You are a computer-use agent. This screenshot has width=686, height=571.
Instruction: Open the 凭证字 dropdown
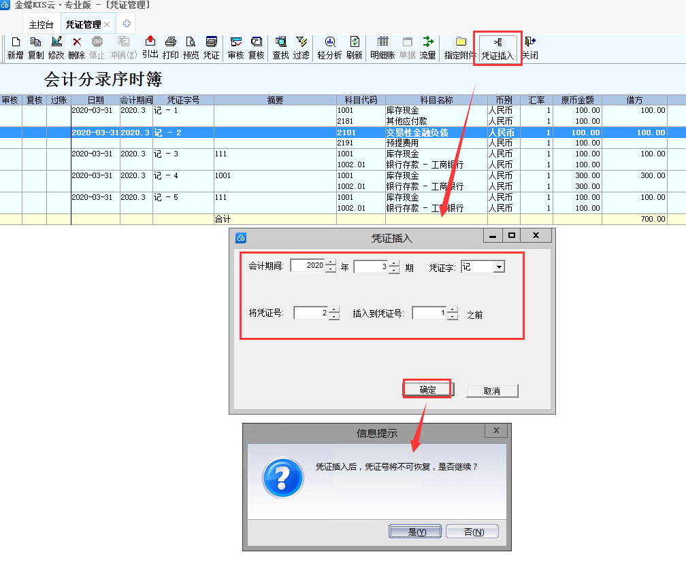tap(499, 267)
